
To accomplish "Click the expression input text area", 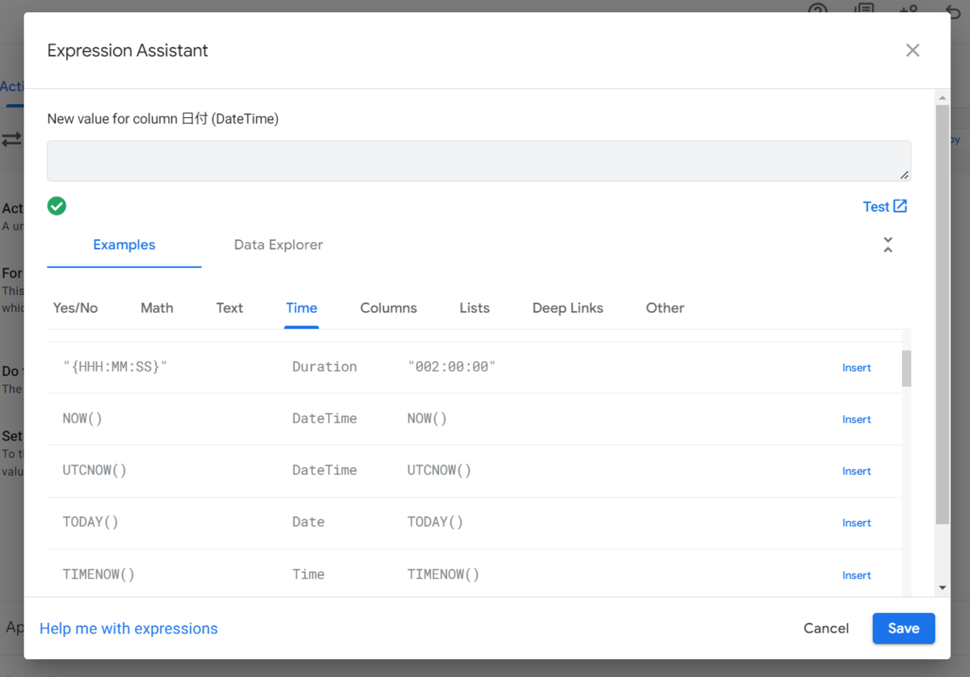I will tap(479, 161).
